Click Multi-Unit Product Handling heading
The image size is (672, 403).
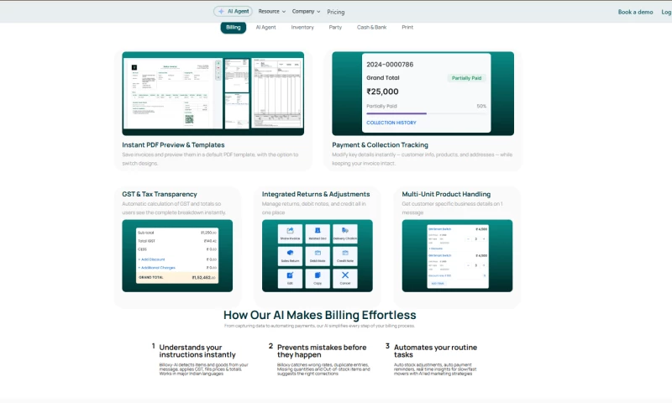tap(446, 194)
